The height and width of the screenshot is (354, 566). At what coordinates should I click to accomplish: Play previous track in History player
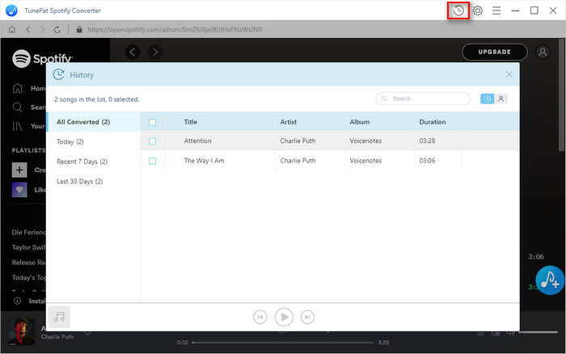point(260,317)
